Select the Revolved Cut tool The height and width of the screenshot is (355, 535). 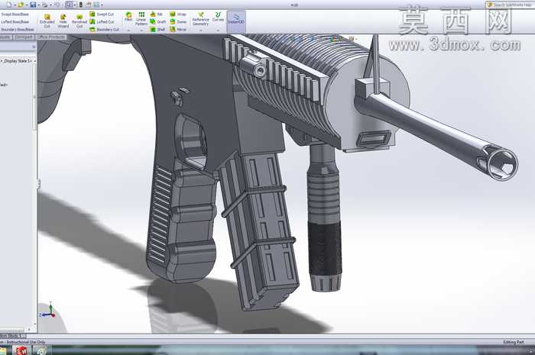point(79,21)
